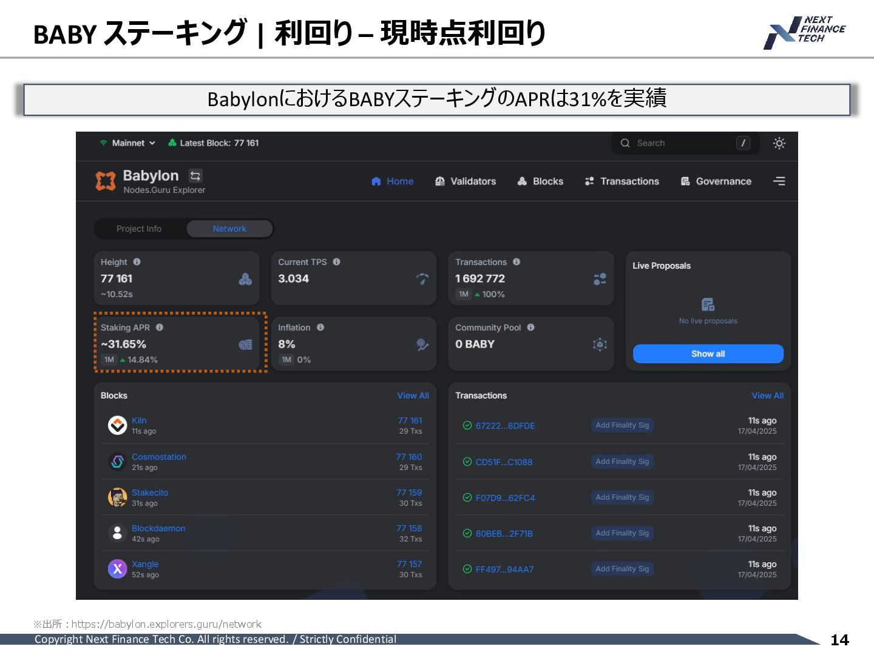Open the Transactions nav item
Screen dimensions: 874x655
pyautogui.click(x=622, y=181)
